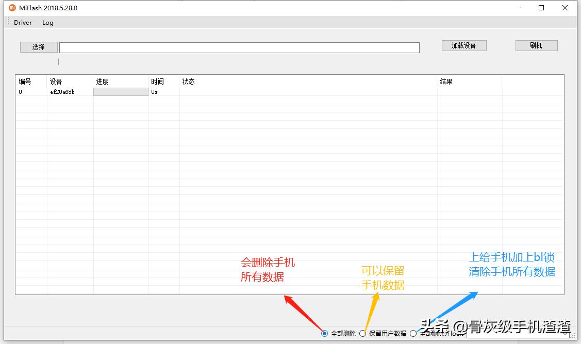Click the 时间 column header
This screenshot has width=581, height=344.
click(x=158, y=81)
